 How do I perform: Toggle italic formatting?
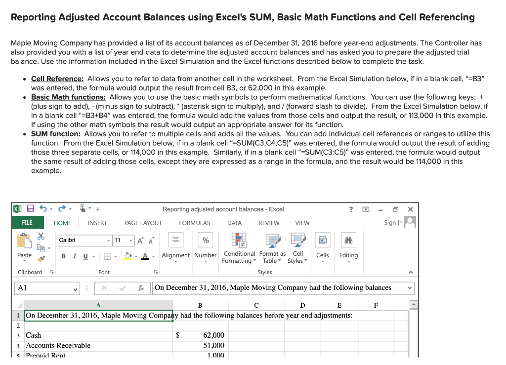[74, 256]
